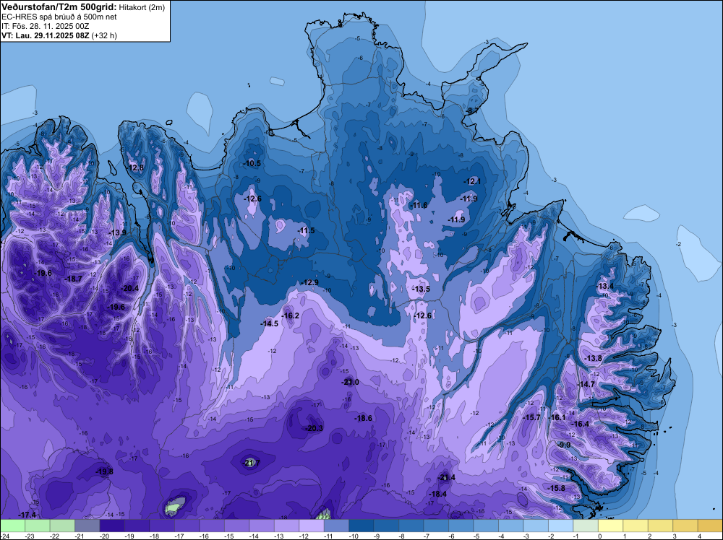723x540 pixels.
Task: Select the -14.5 temperature label
Action: pyautogui.click(x=270, y=323)
